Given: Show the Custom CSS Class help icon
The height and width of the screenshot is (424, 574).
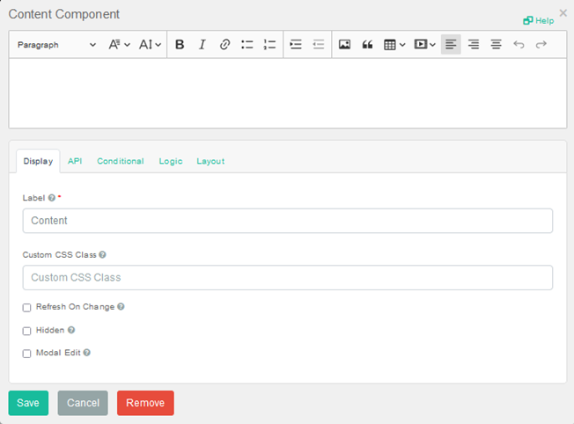Looking at the screenshot, I should click(102, 254).
